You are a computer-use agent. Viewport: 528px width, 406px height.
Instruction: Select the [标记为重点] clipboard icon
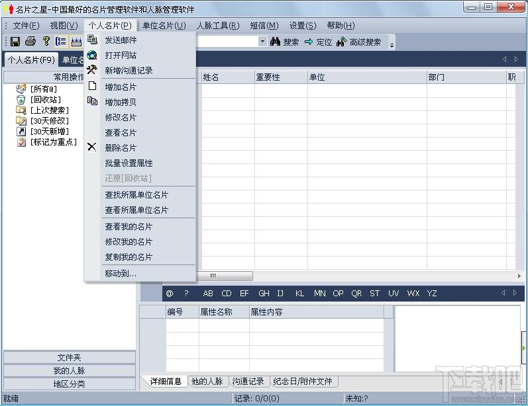(21, 142)
